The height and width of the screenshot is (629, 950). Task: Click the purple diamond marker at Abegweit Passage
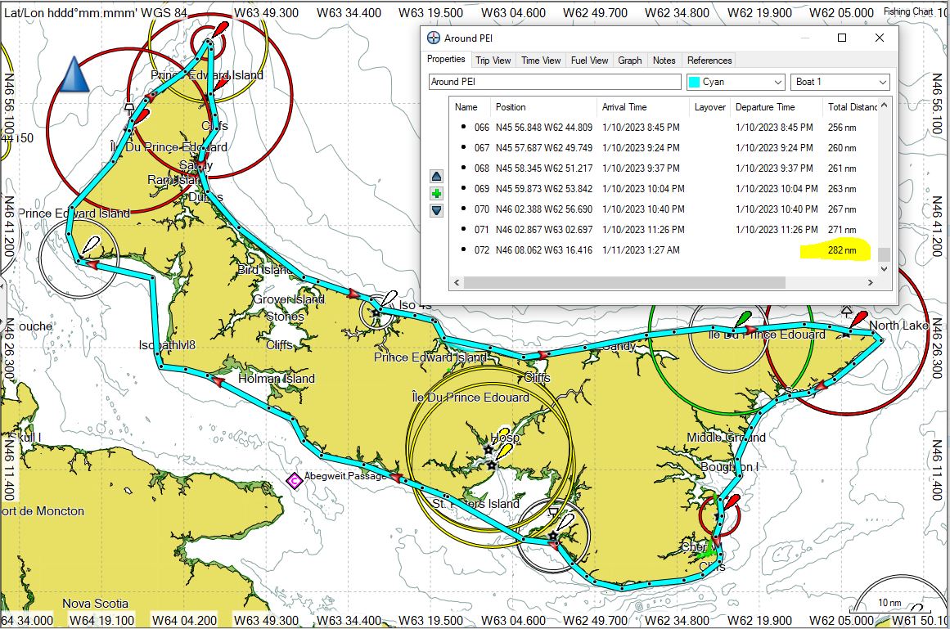point(294,481)
